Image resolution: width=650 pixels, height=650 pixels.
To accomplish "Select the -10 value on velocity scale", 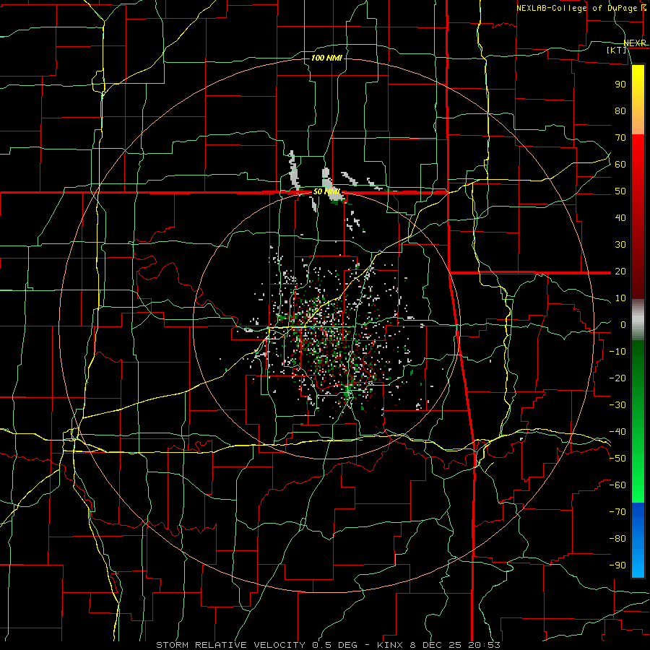I will click(617, 352).
